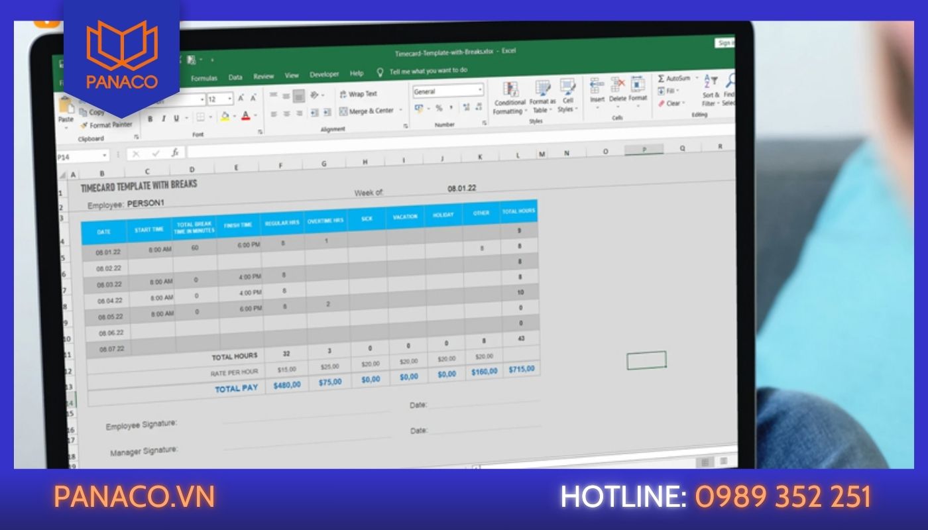Click the Accounting Number Format icon
Image resolution: width=928 pixels, height=530 pixels.
(418, 108)
